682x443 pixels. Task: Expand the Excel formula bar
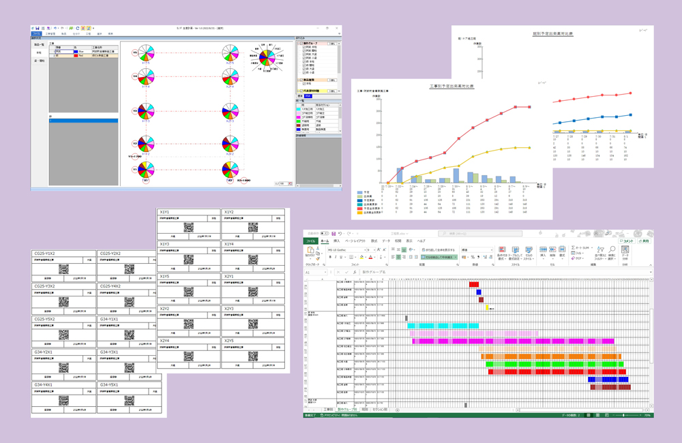651,272
